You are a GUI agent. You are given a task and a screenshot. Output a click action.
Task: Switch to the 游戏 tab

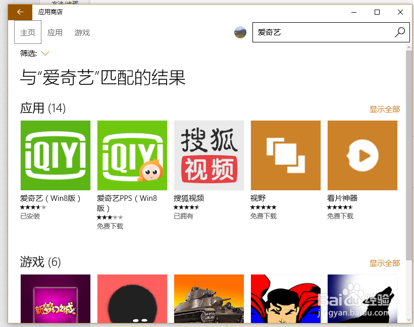click(x=82, y=32)
